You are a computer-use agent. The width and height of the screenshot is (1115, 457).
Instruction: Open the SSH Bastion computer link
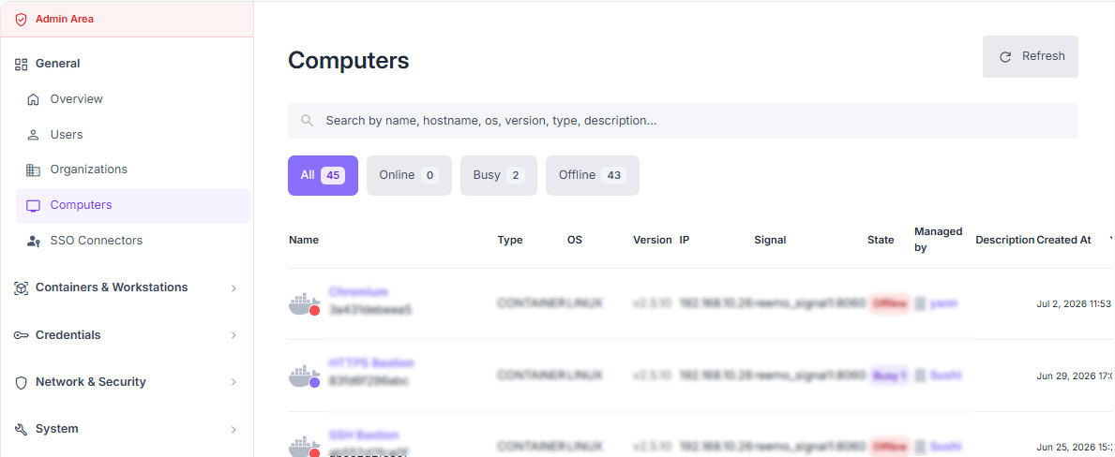[363, 435]
